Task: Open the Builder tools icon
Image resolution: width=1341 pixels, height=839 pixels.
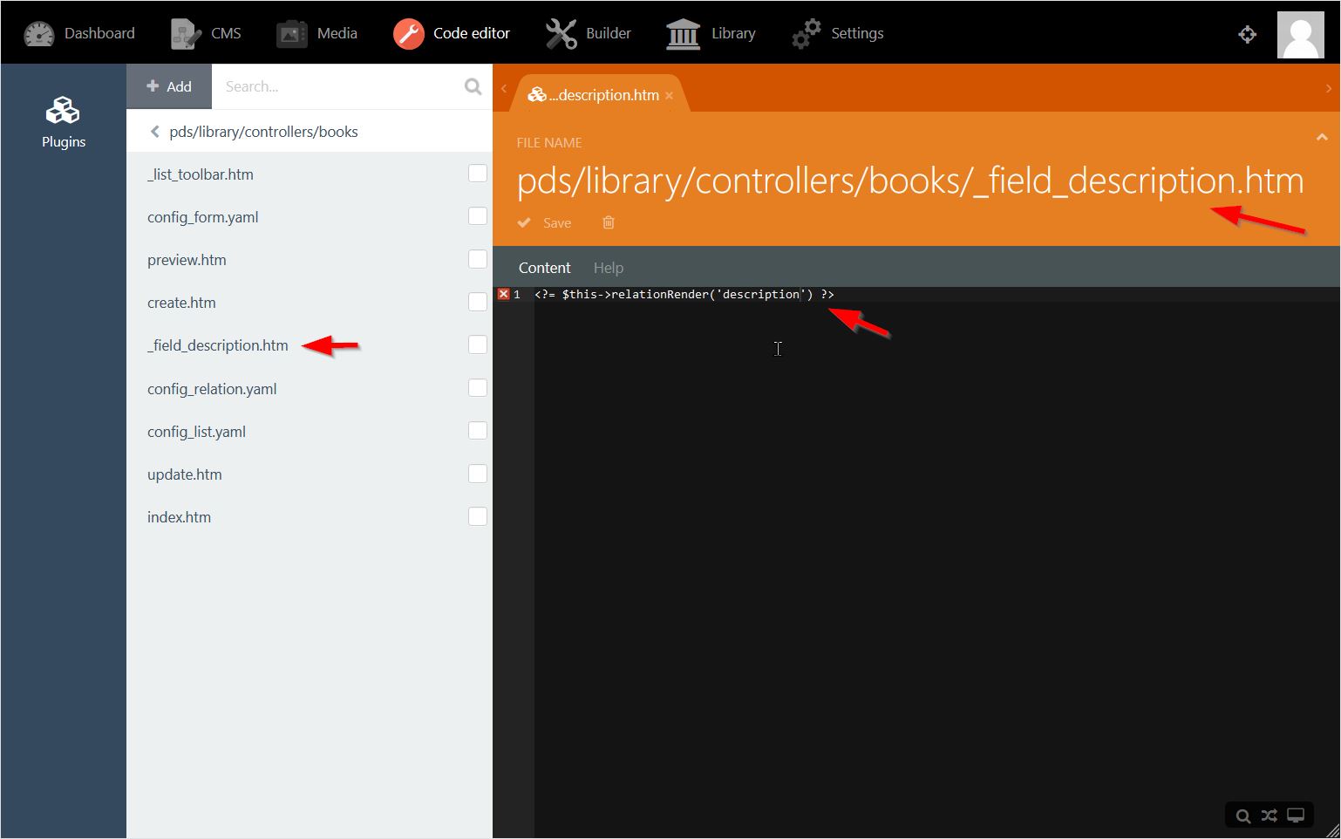Action: [562, 33]
